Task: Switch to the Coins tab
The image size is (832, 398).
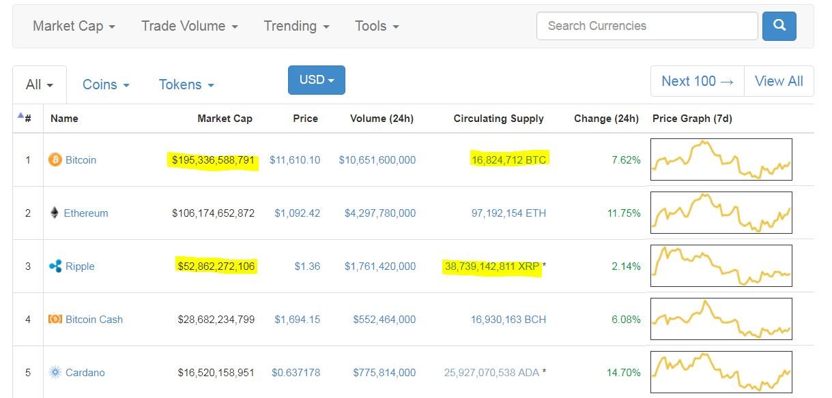Action: coord(106,85)
